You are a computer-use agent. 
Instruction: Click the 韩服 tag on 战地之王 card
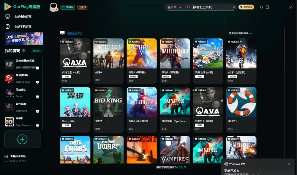pos(200,125)
